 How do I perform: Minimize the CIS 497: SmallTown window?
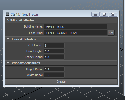coord(95,15)
